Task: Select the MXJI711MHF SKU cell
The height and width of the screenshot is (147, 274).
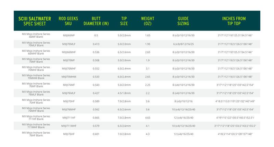Action: (x=69, y=126)
